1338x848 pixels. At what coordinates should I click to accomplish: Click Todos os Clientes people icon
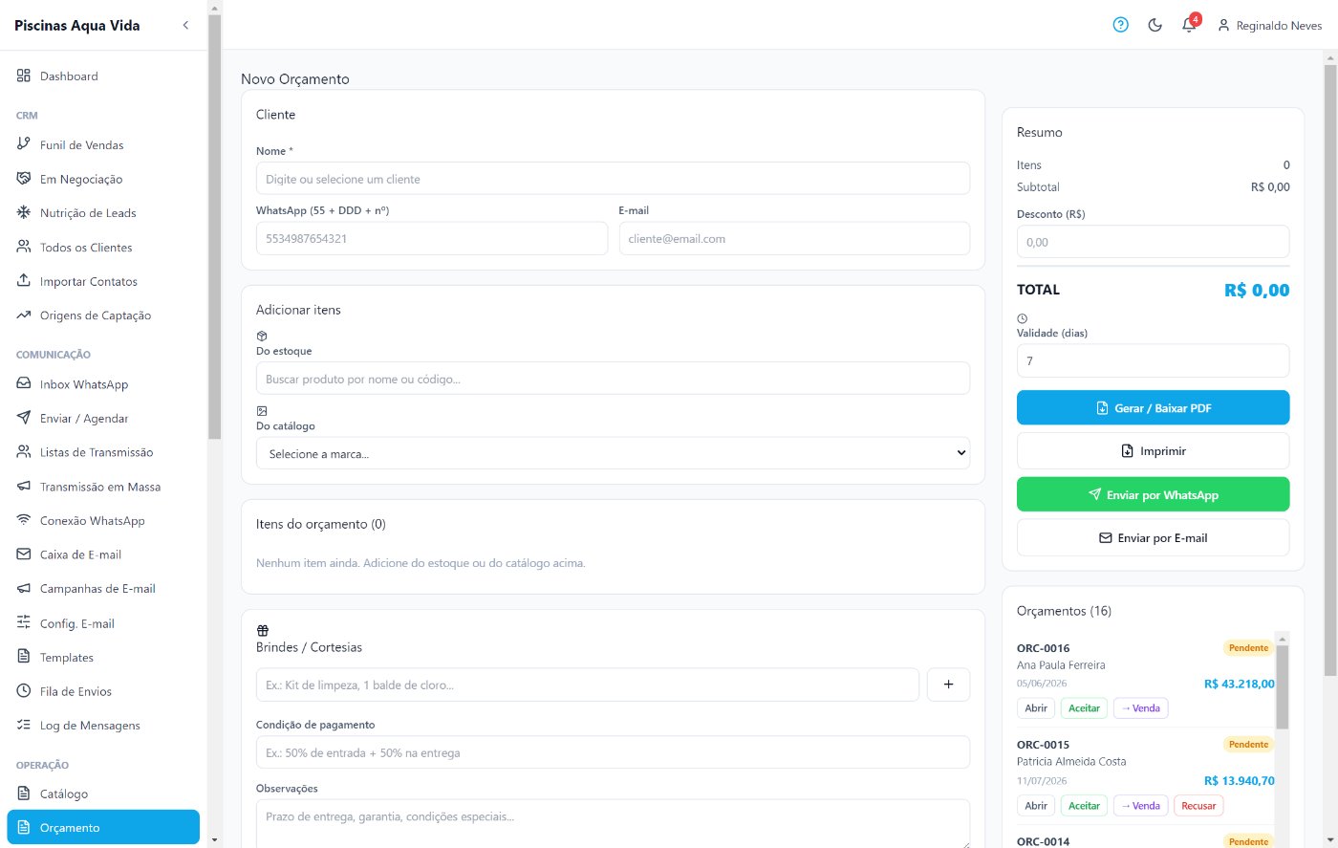(24, 247)
